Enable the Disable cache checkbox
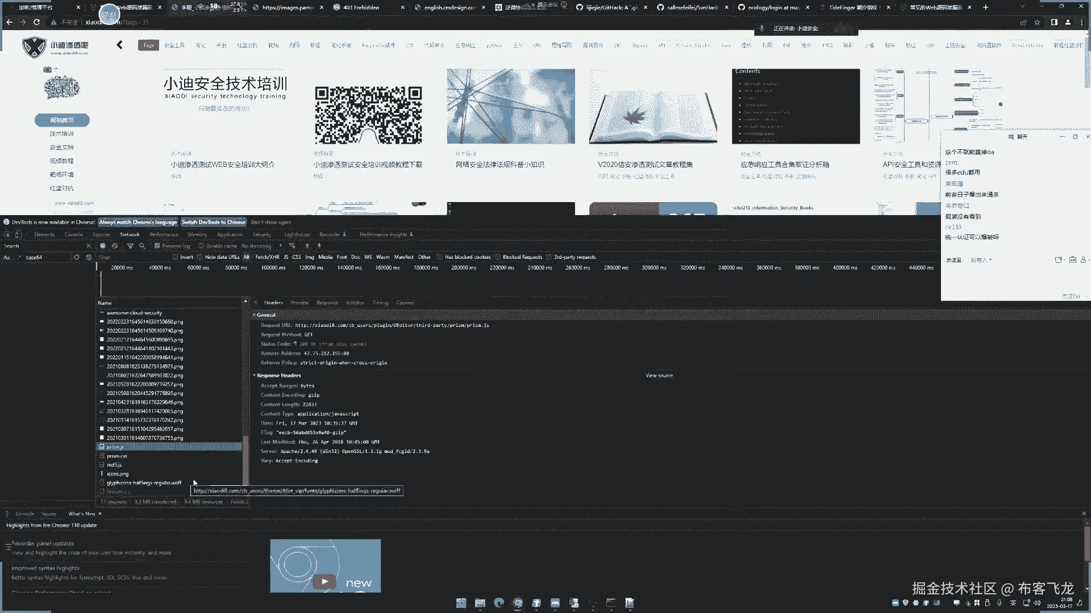 (201, 246)
